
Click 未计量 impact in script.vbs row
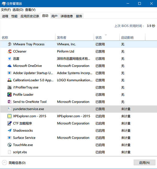pos(126,152)
